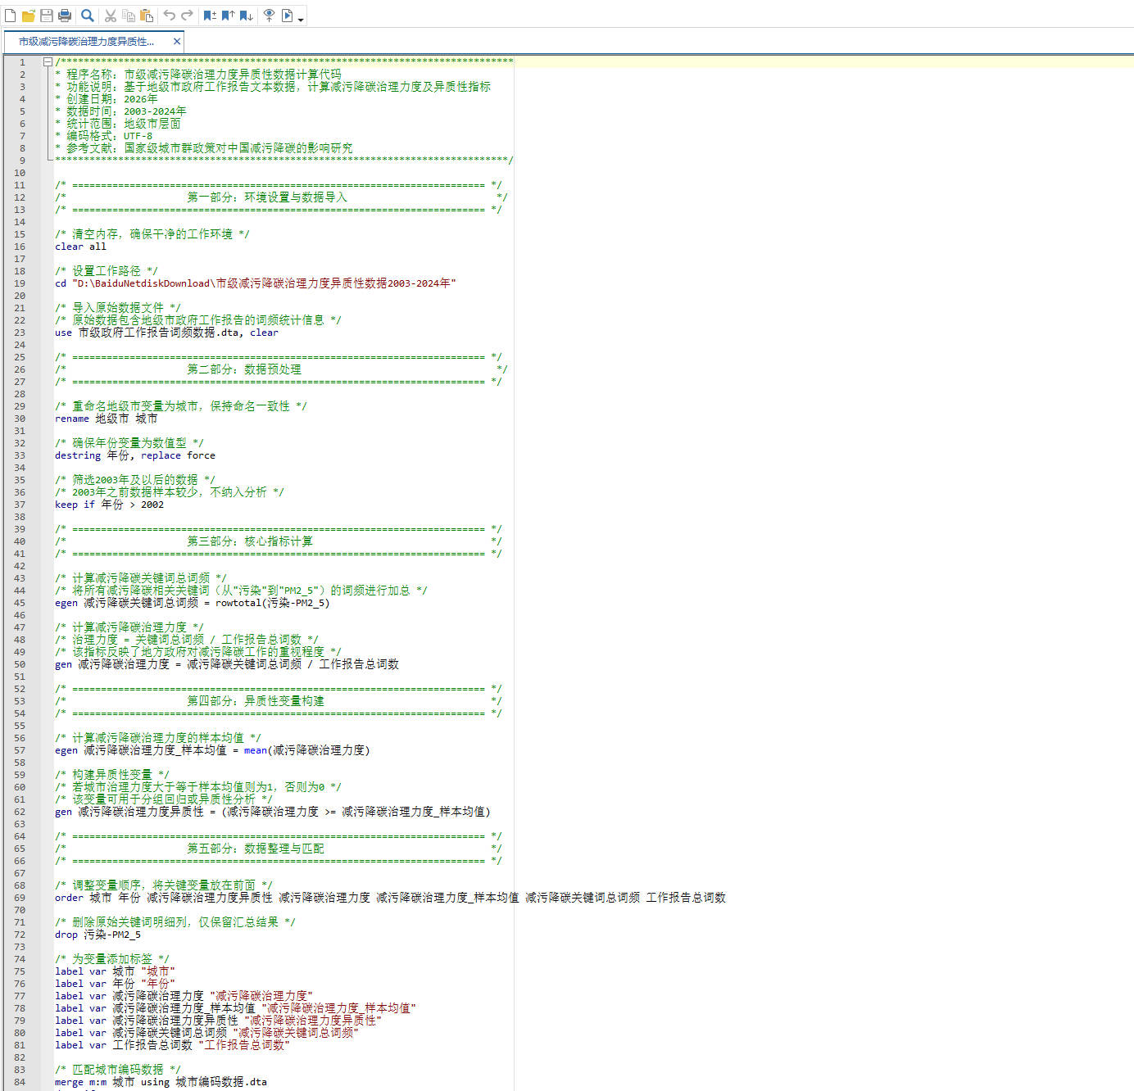Open an existing file from folder
Screen dimensions: 1134x1091
29,16
